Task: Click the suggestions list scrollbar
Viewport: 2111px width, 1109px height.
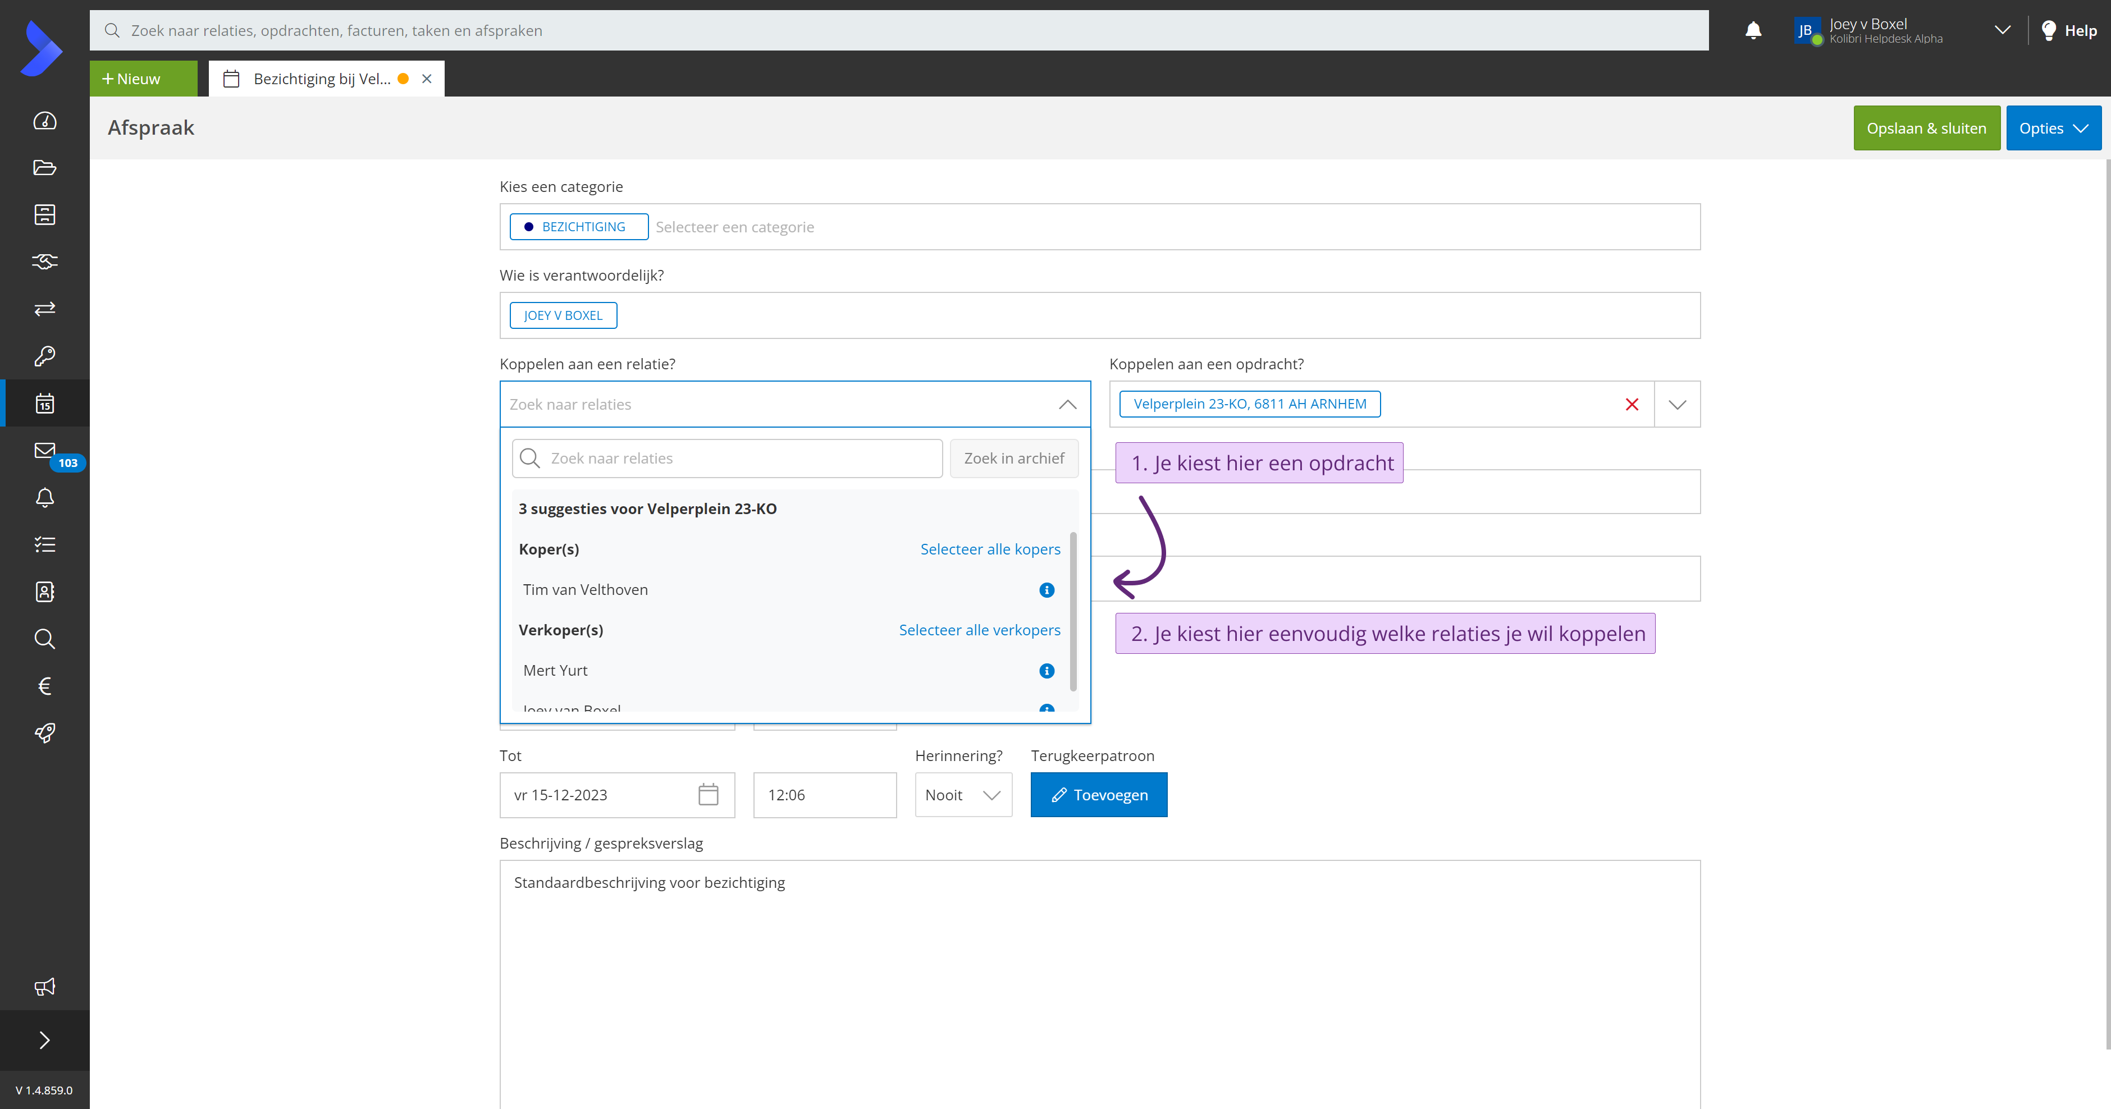Action: (x=1073, y=611)
